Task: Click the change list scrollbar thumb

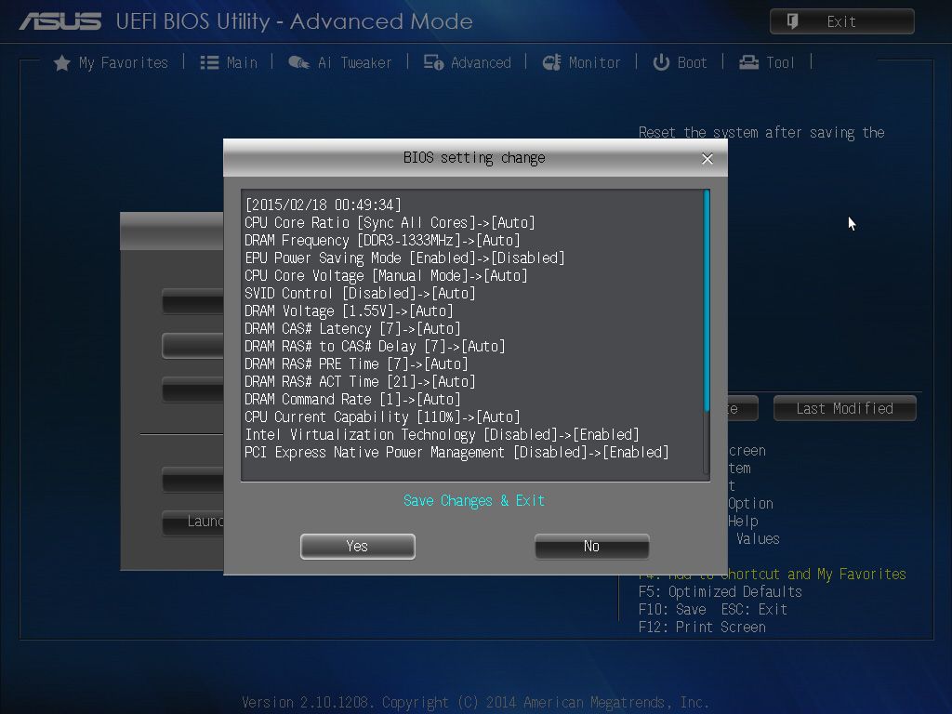Action: click(x=707, y=300)
